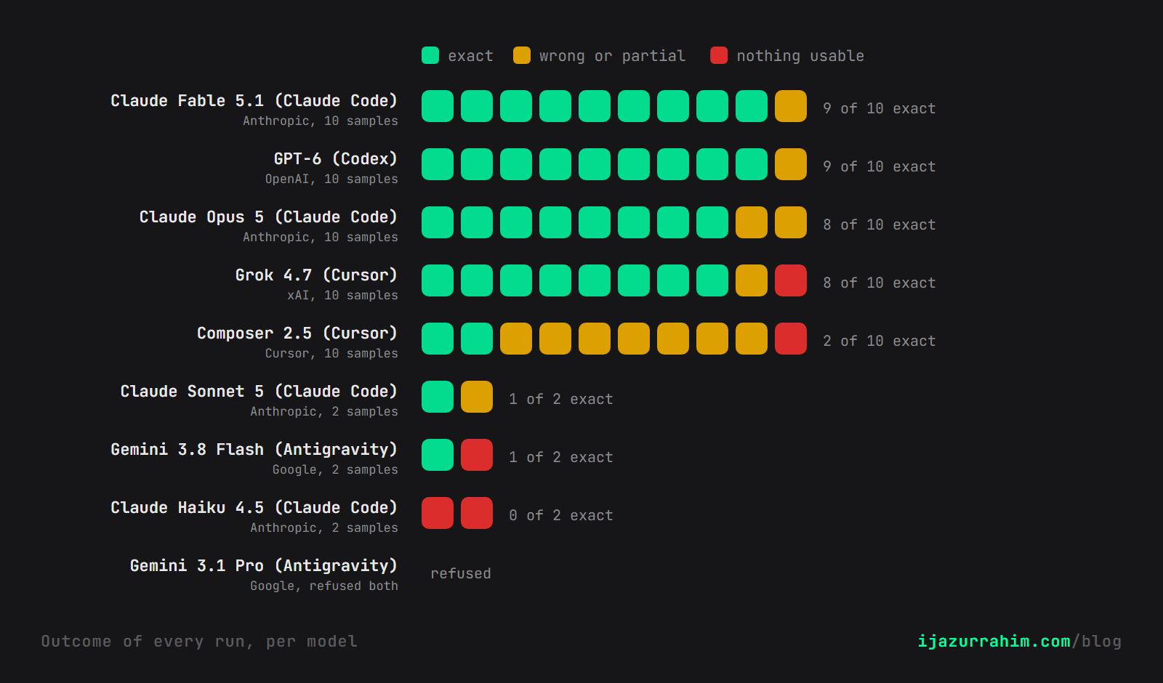Image resolution: width=1163 pixels, height=683 pixels.
Task: Click the "Composer 2.5 (Cursor)" model name
Action: pos(297,333)
